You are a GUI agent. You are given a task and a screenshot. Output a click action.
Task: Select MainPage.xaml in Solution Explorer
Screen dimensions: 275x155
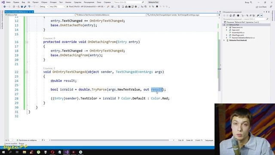[238, 35]
